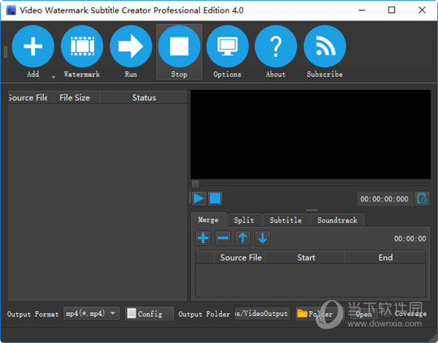Image resolution: width=438 pixels, height=343 pixels.
Task: Open the Subtitle tab
Action: pyautogui.click(x=285, y=220)
